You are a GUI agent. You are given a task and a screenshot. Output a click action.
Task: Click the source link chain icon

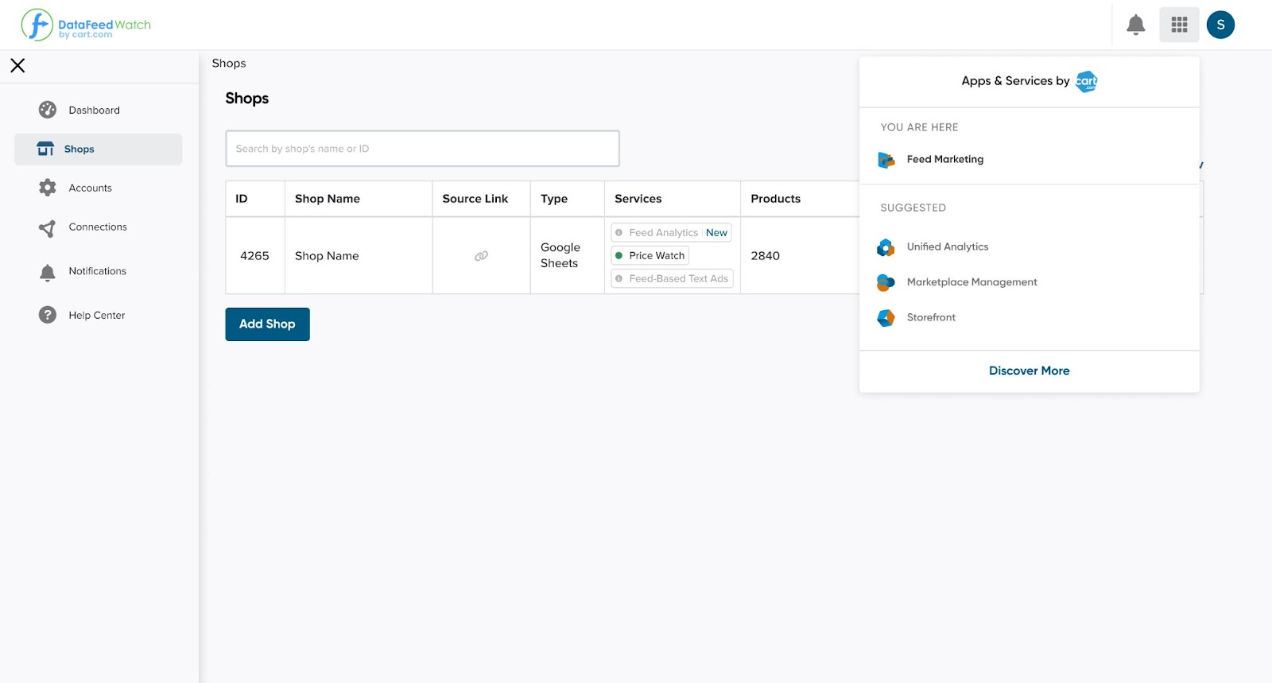[x=481, y=256]
